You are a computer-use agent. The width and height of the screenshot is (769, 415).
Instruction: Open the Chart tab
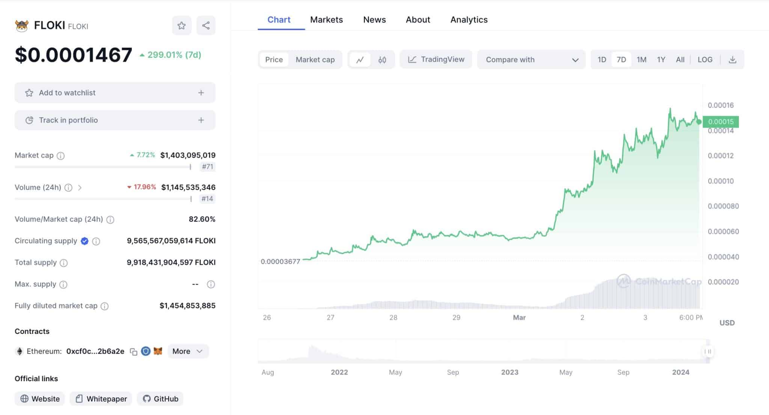pyautogui.click(x=279, y=20)
